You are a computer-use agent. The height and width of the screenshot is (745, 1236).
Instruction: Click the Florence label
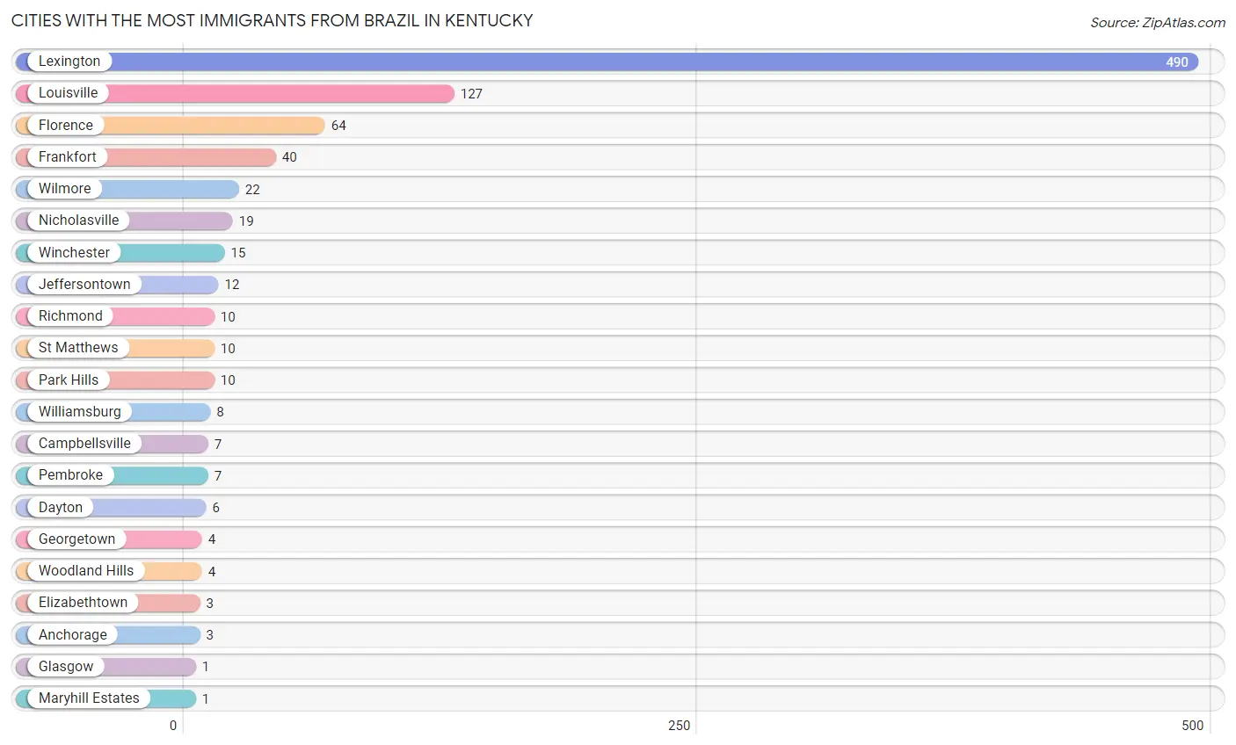tap(66, 125)
